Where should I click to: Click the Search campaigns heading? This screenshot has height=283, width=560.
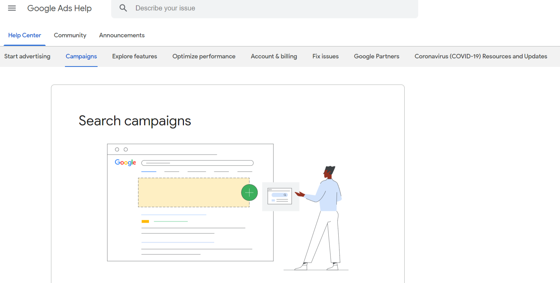tap(135, 121)
